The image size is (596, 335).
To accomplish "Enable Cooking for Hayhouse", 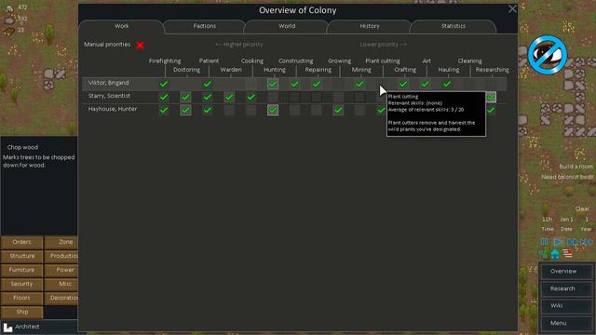I will 251,111.
